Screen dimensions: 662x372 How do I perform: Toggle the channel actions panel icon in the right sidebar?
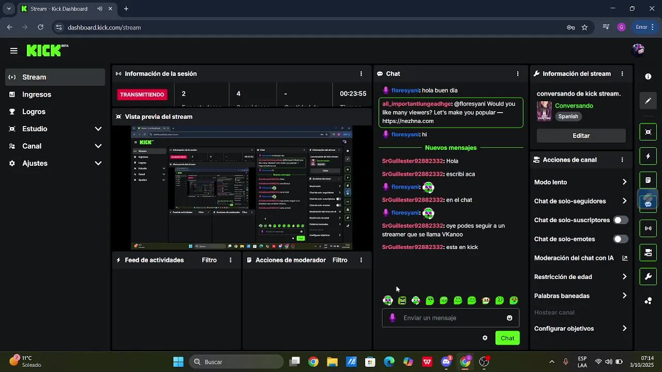pyautogui.click(x=648, y=253)
